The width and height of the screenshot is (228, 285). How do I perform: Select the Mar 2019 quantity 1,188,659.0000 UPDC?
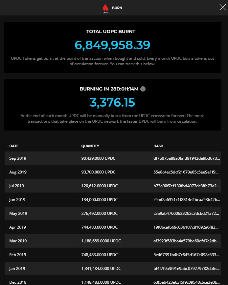point(101,241)
